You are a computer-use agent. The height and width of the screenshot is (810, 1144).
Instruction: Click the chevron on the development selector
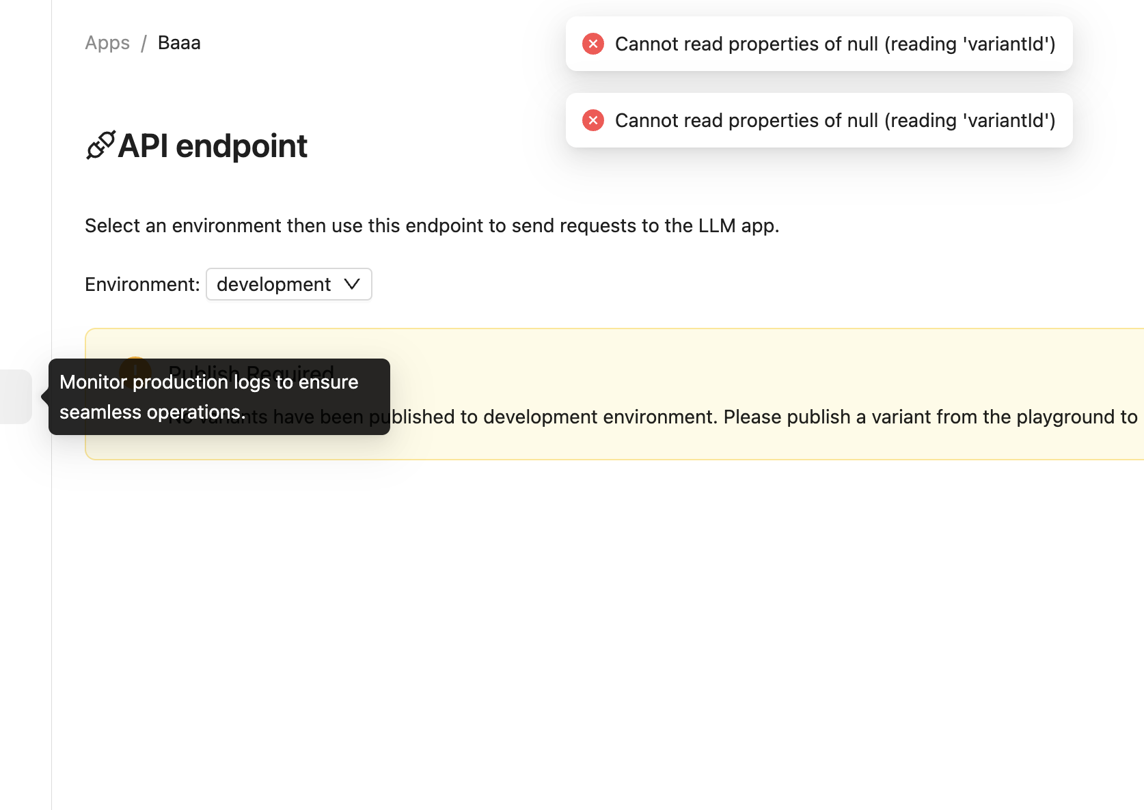(x=351, y=284)
